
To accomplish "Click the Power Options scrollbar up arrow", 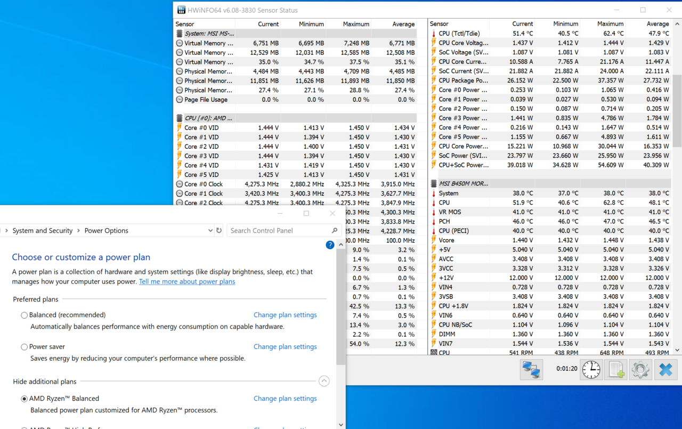I will 341,244.
